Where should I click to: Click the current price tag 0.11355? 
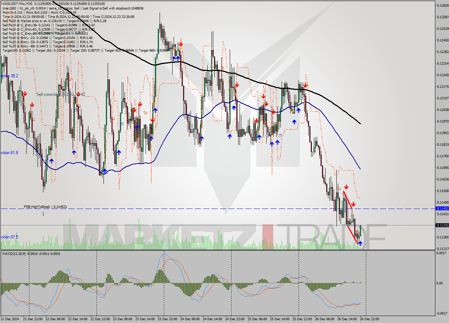pyautogui.click(x=442, y=225)
